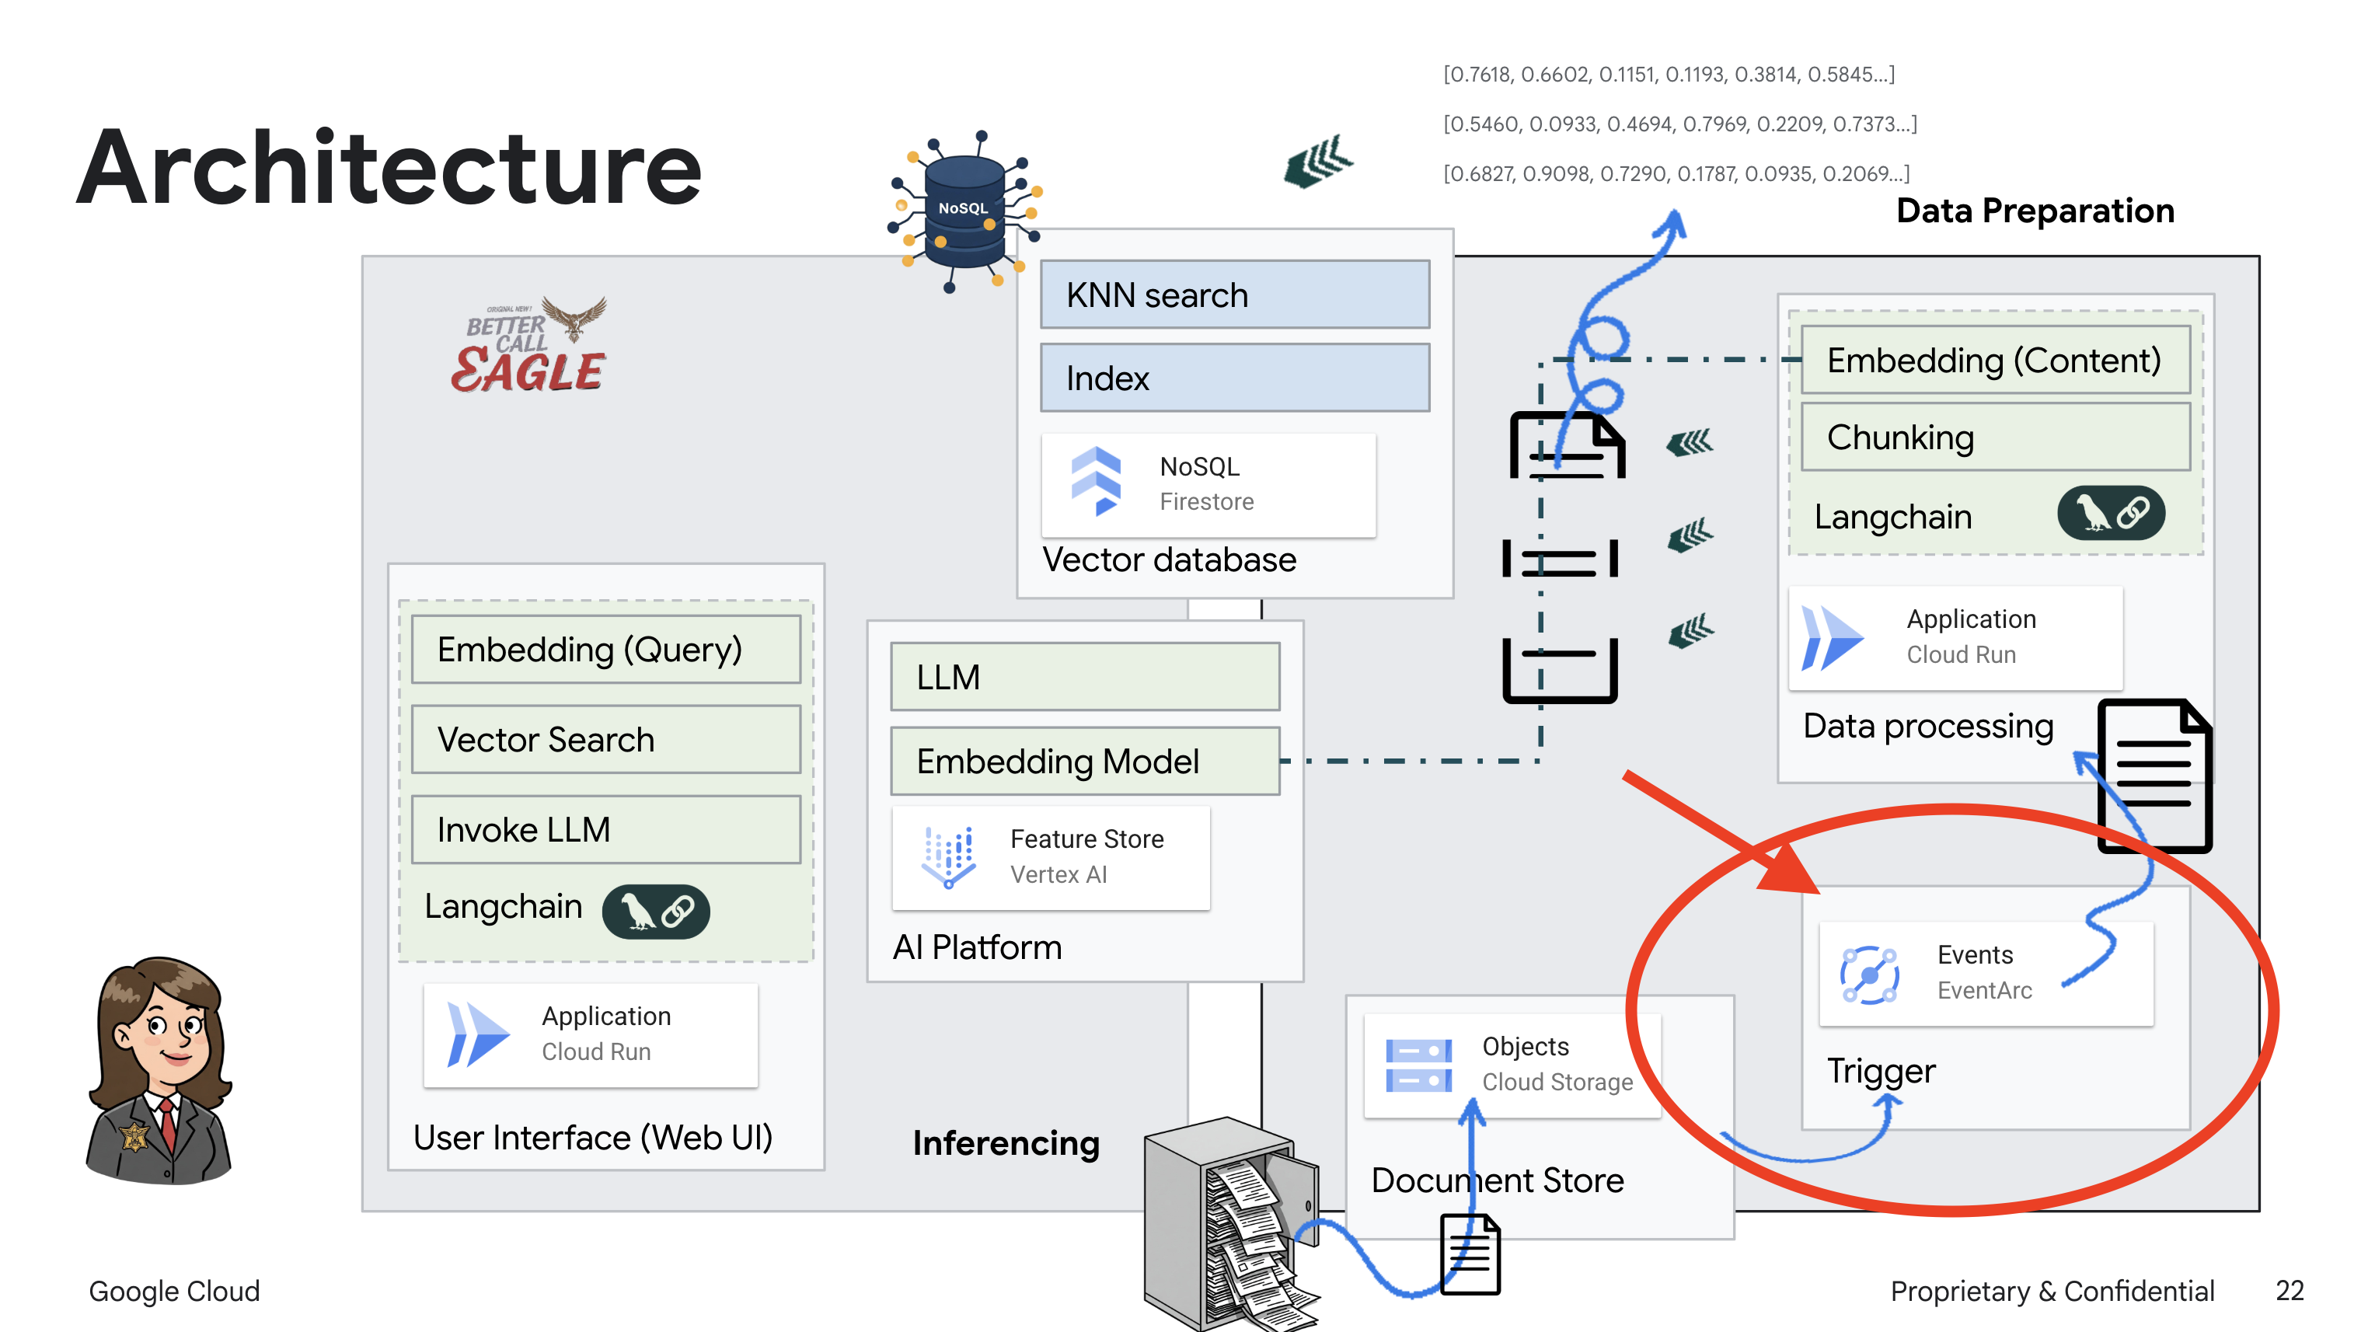Click the Embedding (Content) box
Screen dimensions: 2375x1332
coord(1995,361)
